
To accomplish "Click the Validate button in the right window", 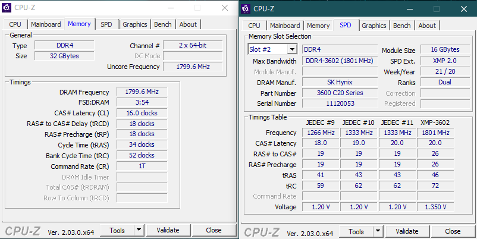I will [407, 231].
